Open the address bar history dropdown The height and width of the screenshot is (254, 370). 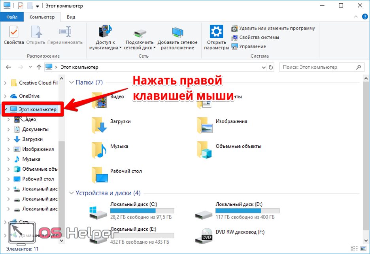coord(264,68)
